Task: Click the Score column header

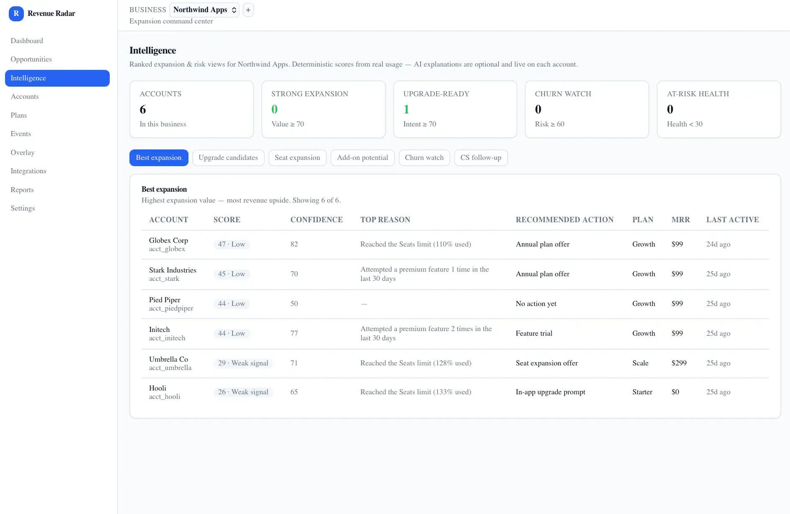Action: [x=227, y=220]
